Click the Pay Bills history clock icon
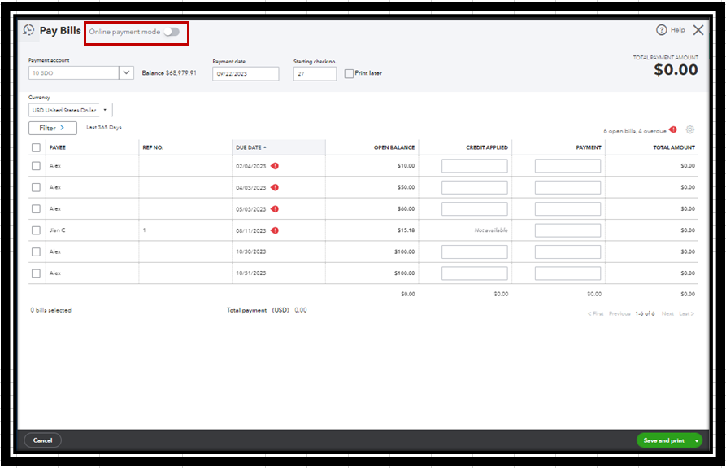Screen dimensions: 726x468 click(29, 30)
